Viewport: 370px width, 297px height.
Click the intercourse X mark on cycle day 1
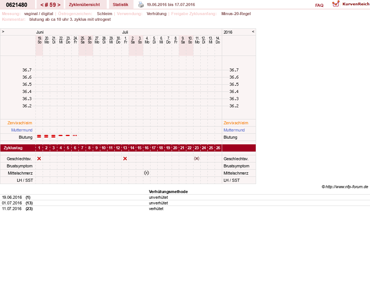tap(39, 158)
